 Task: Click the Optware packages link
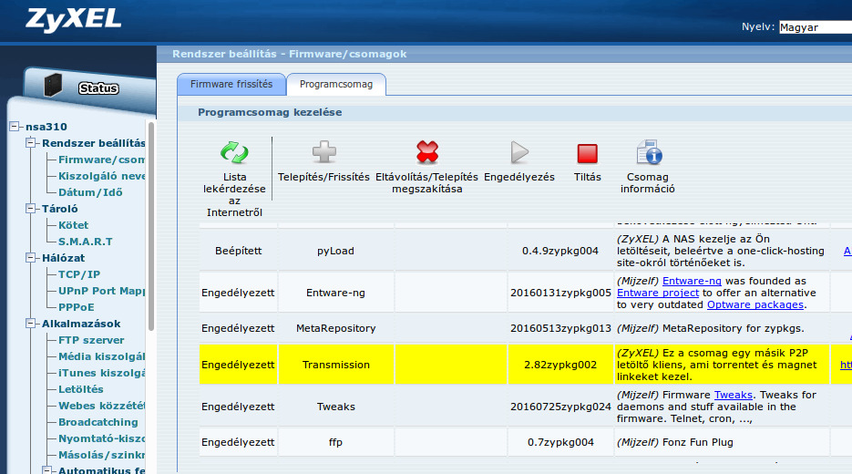point(755,304)
